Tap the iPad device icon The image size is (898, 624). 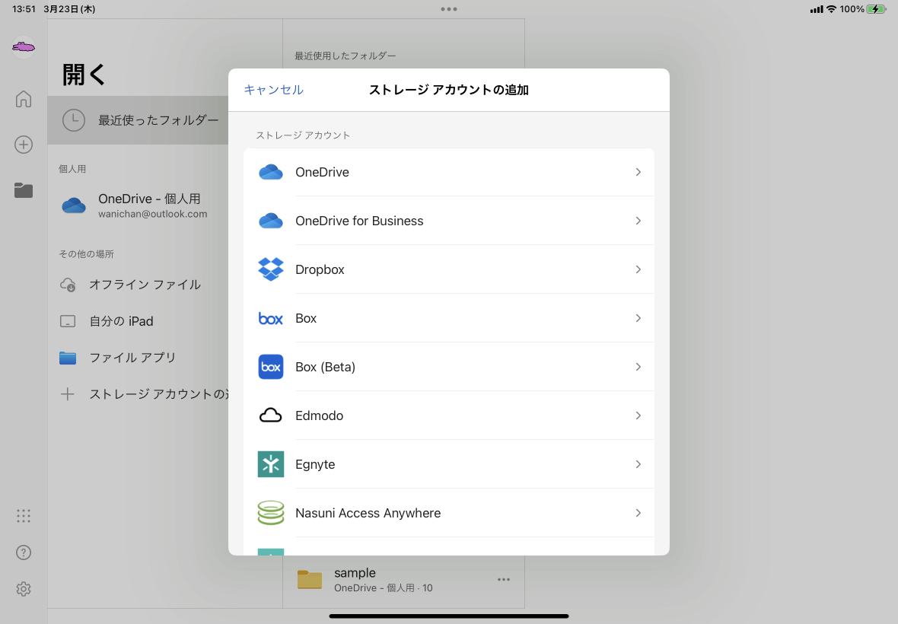[68, 321]
